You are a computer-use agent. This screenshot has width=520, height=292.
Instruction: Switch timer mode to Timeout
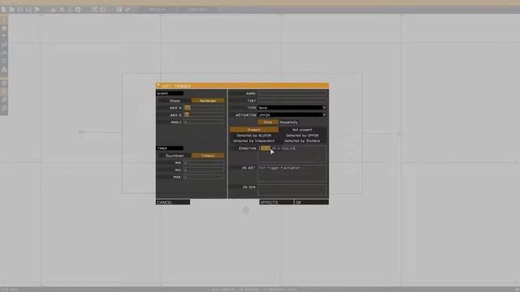(208, 156)
